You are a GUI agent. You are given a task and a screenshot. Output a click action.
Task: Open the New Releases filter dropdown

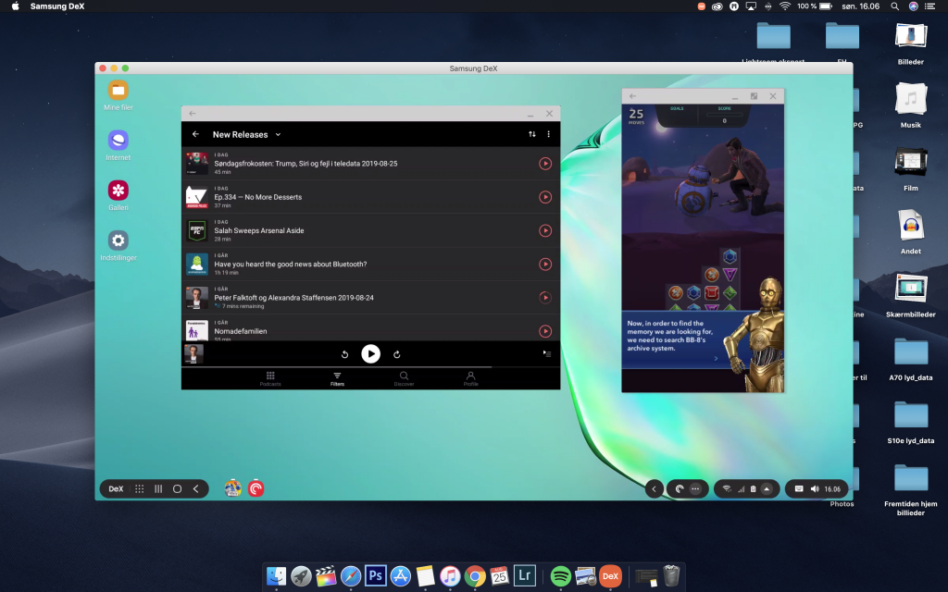tap(246, 134)
